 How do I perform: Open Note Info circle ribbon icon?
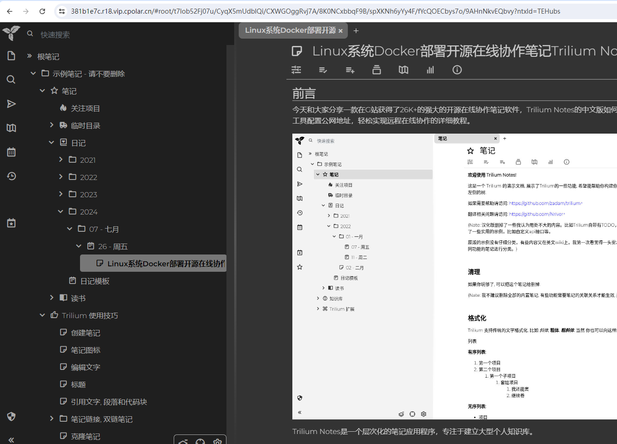click(x=457, y=70)
